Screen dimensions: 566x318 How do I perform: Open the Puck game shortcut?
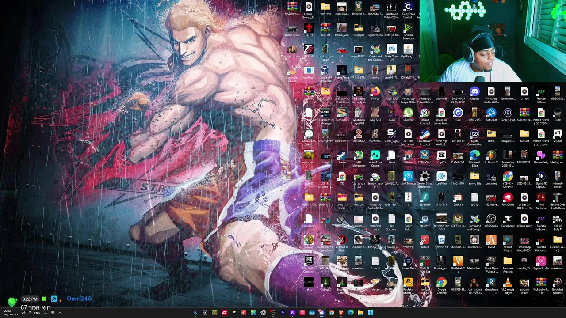click(x=557, y=115)
